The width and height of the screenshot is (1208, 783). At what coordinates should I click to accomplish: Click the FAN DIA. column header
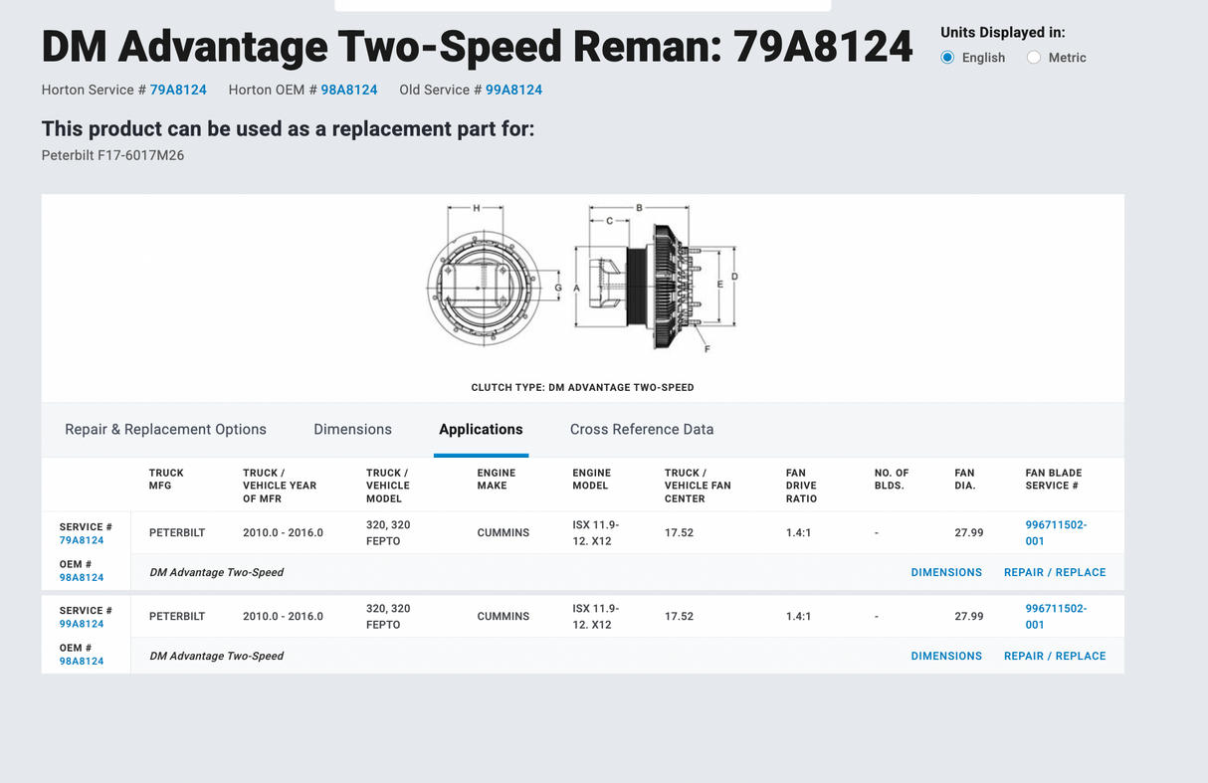(x=965, y=480)
